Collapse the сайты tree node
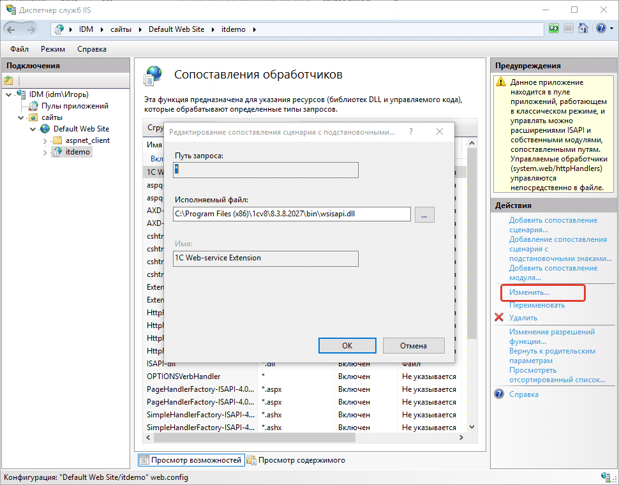Image resolution: width=619 pixels, height=485 pixels. click(21, 117)
